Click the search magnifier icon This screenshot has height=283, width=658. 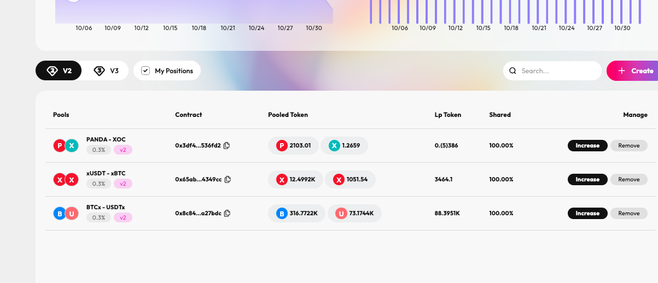click(513, 70)
